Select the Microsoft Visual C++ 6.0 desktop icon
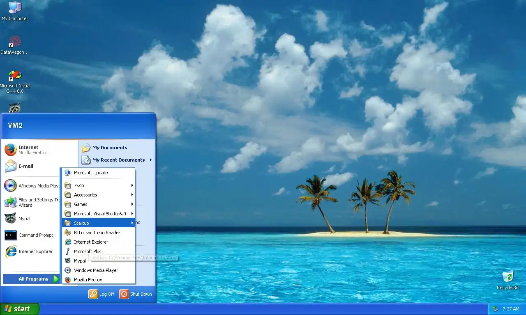 (x=15, y=82)
